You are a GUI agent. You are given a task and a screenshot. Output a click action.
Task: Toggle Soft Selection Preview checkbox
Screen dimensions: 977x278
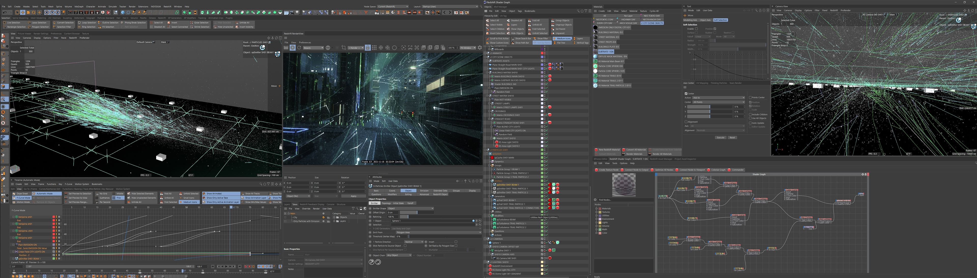715,29
